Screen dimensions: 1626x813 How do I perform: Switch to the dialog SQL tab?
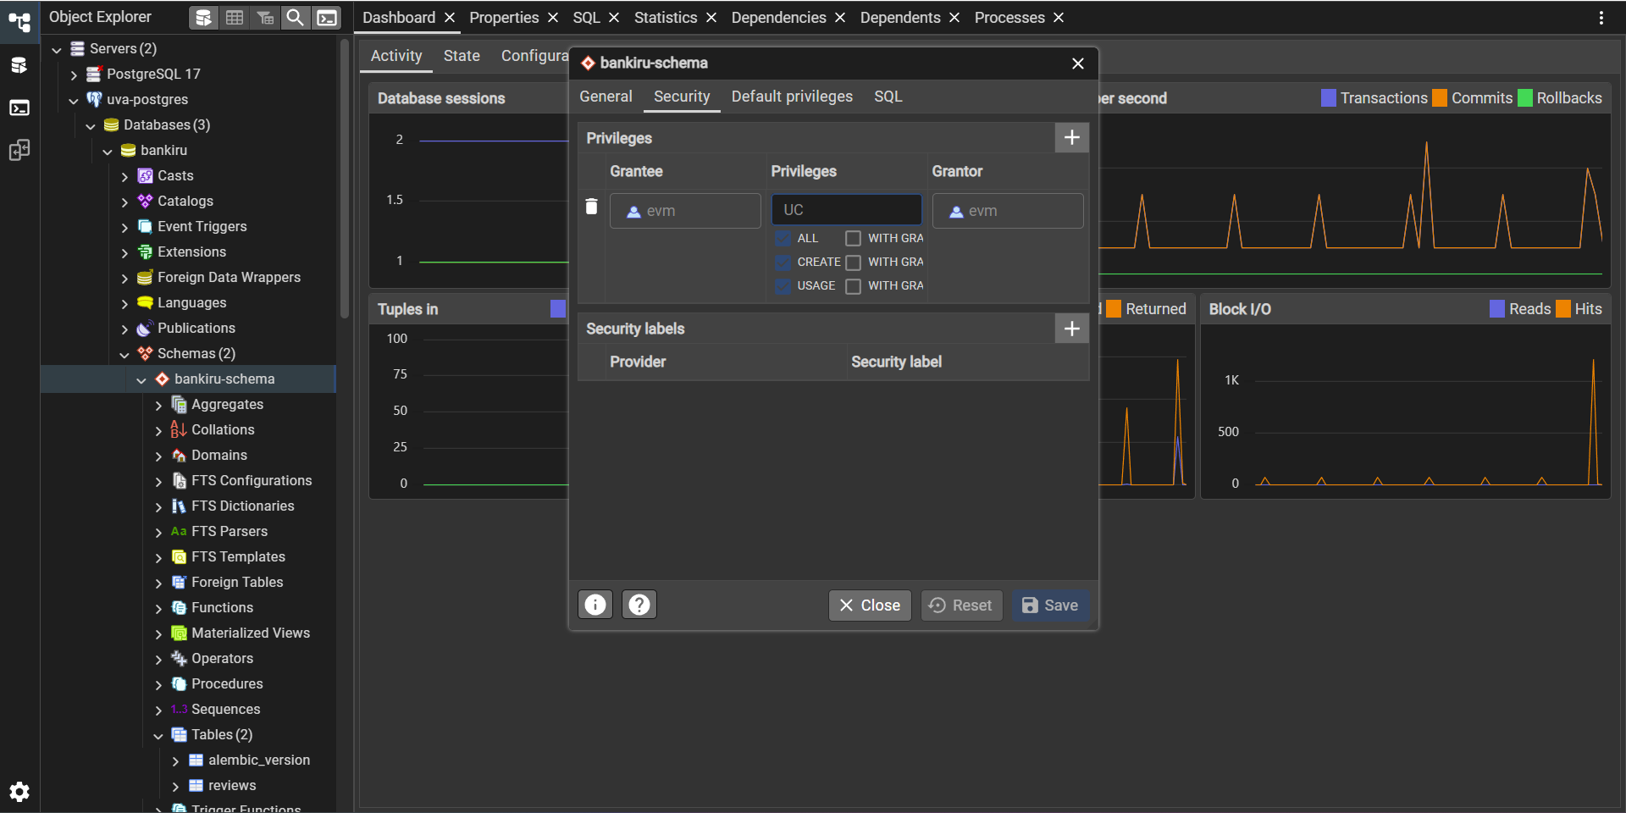coord(888,97)
